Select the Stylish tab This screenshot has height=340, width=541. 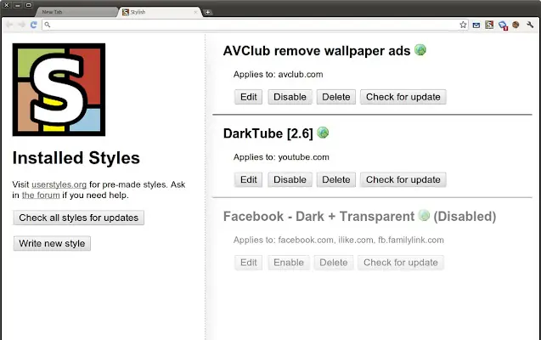coord(159,12)
